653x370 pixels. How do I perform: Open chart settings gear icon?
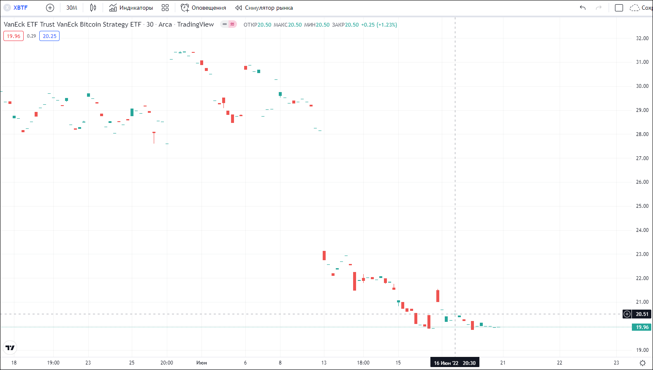(642, 363)
